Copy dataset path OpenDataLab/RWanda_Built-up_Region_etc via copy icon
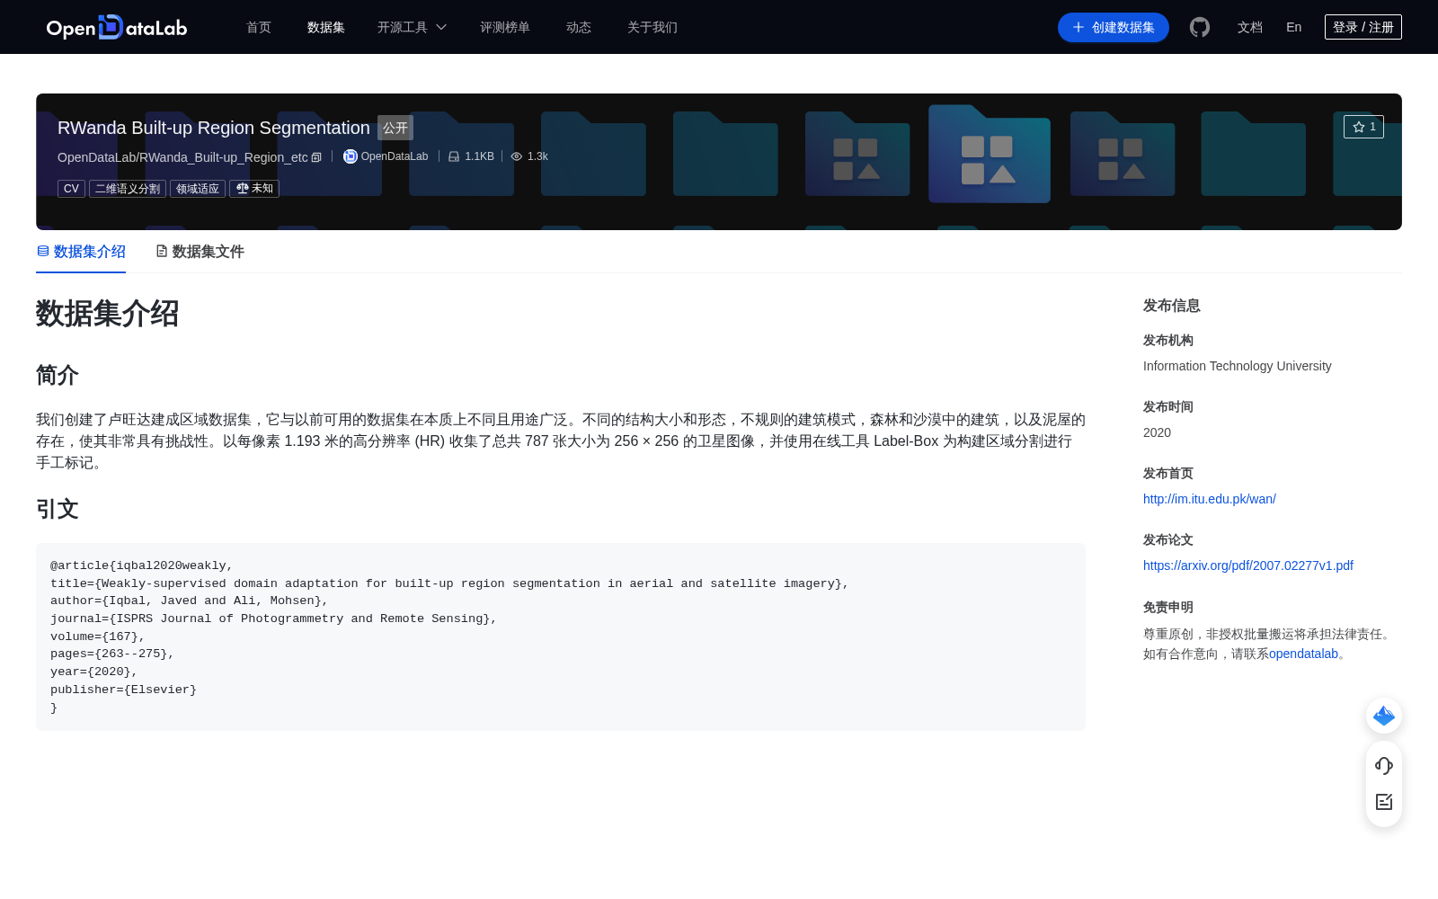 [316, 157]
